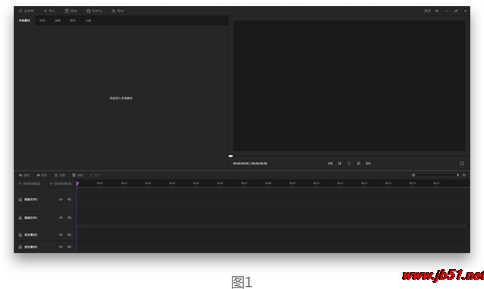
Task: Click the 00:05 mark on timeline ruler
Action: tap(196, 183)
